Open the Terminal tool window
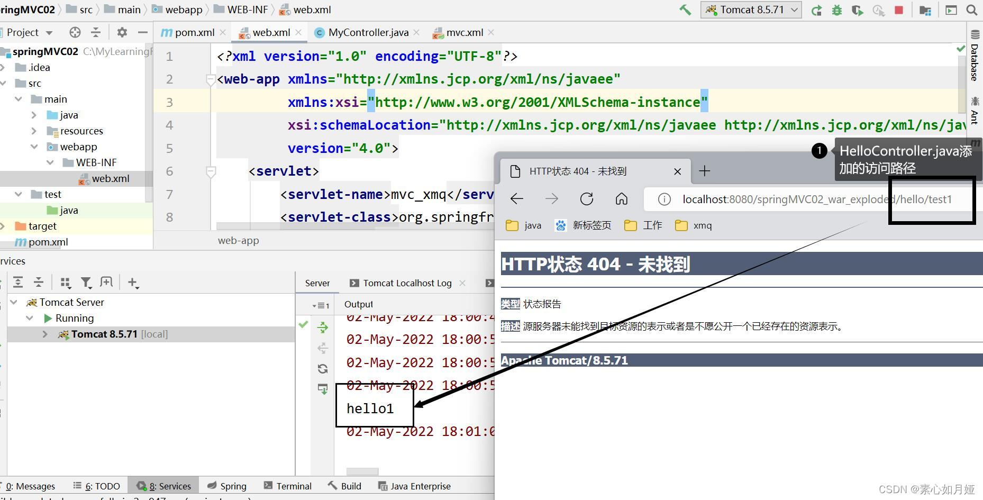The width and height of the screenshot is (983, 500). [x=288, y=486]
